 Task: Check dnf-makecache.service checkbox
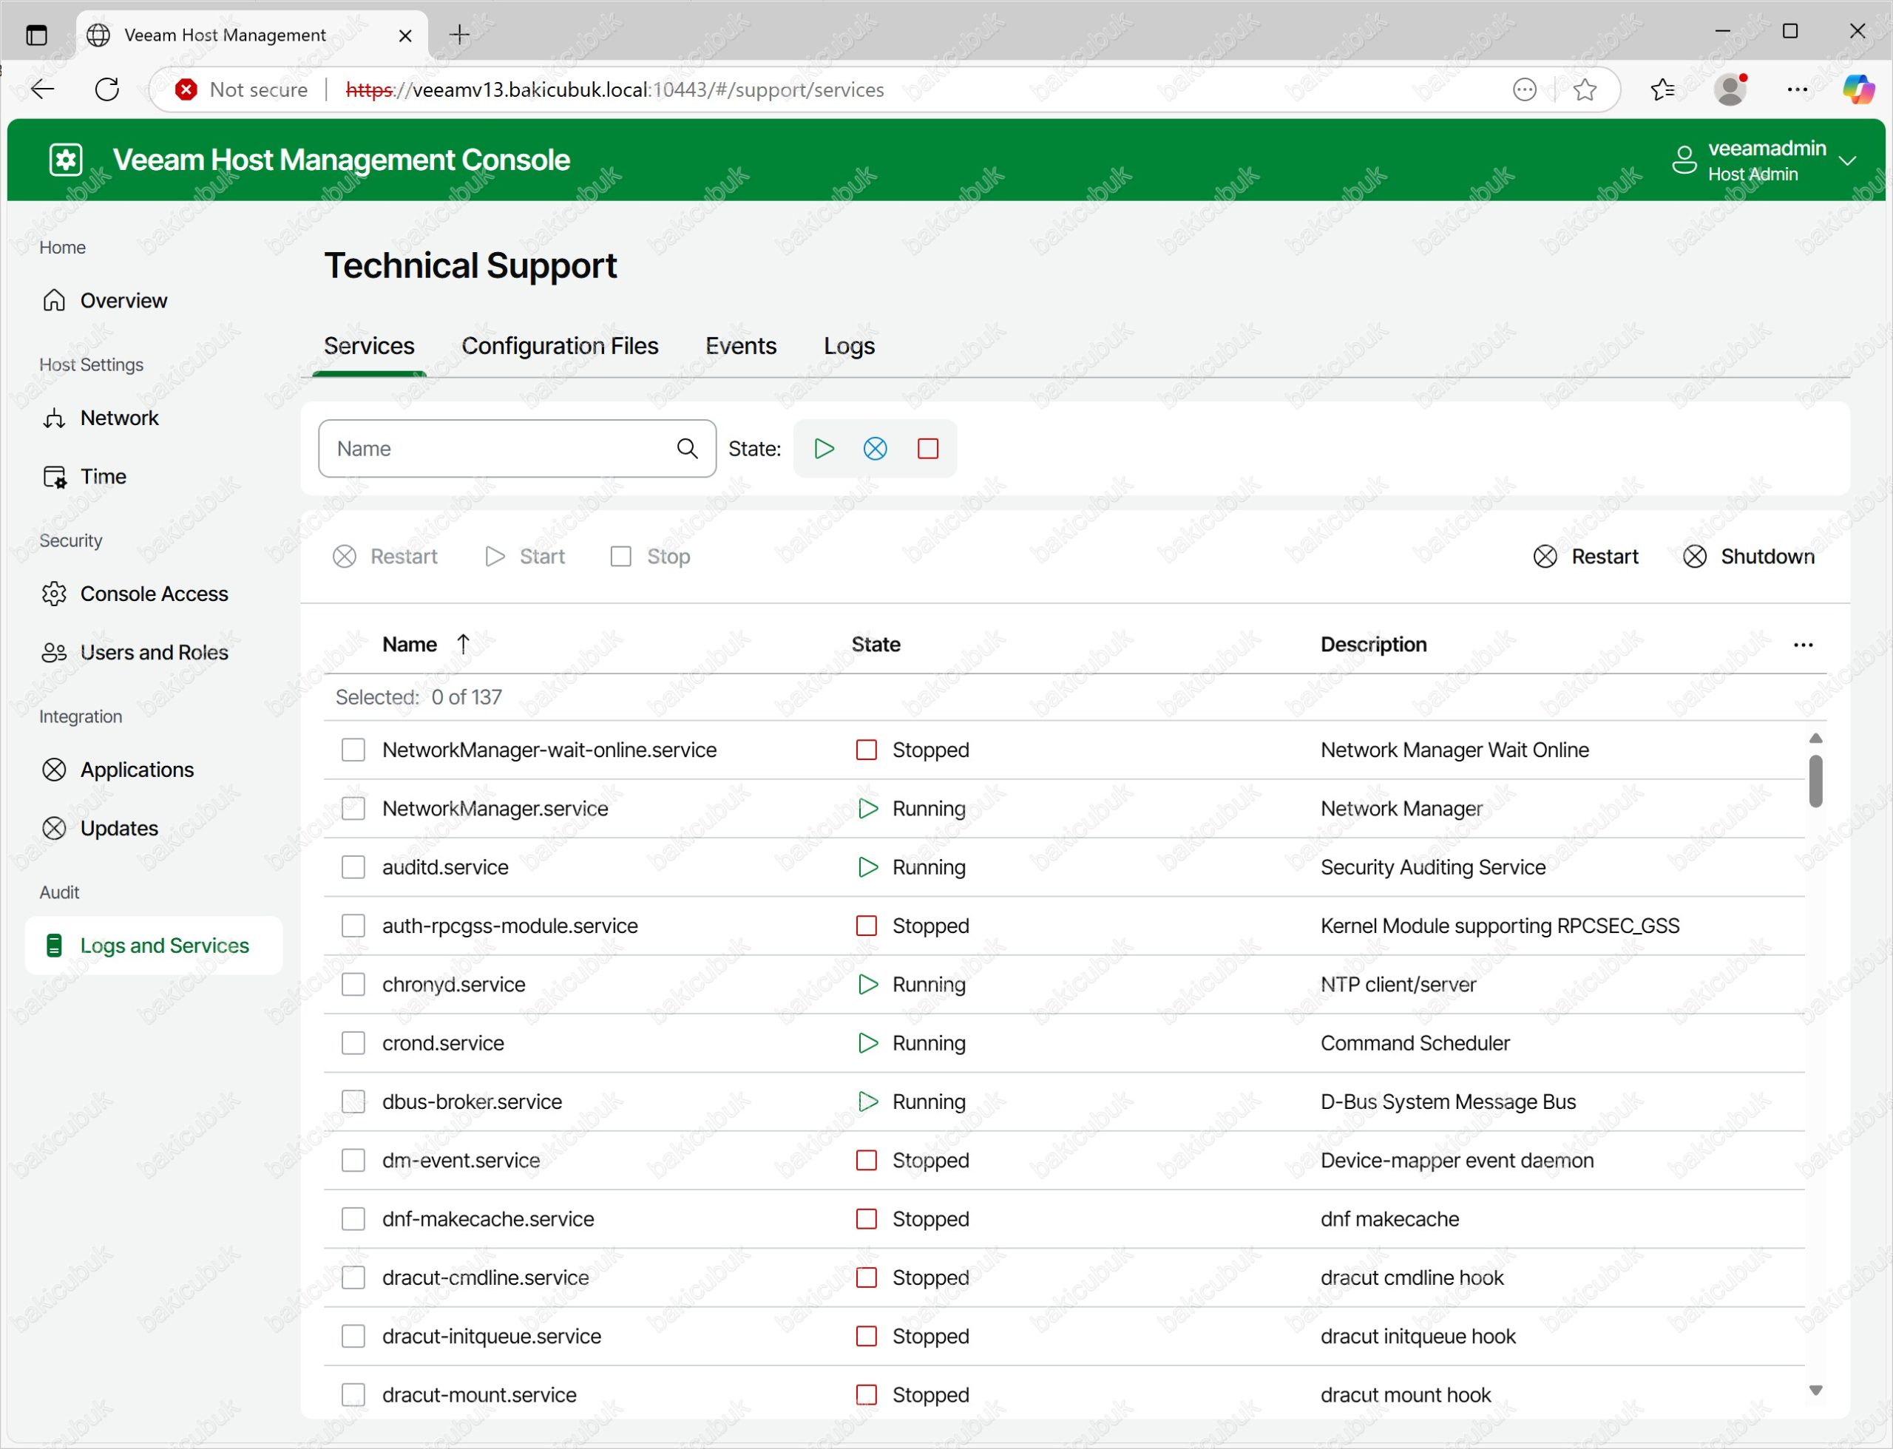click(x=353, y=1218)
